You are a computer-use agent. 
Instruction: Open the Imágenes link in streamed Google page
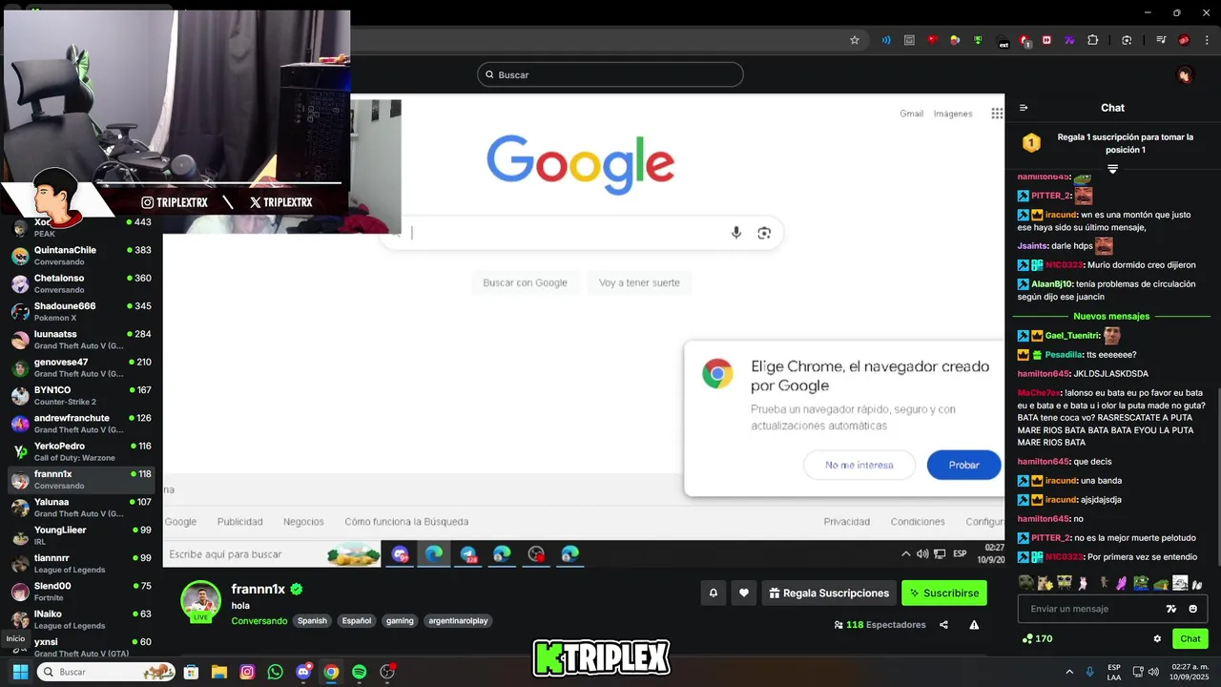[953, 114]
